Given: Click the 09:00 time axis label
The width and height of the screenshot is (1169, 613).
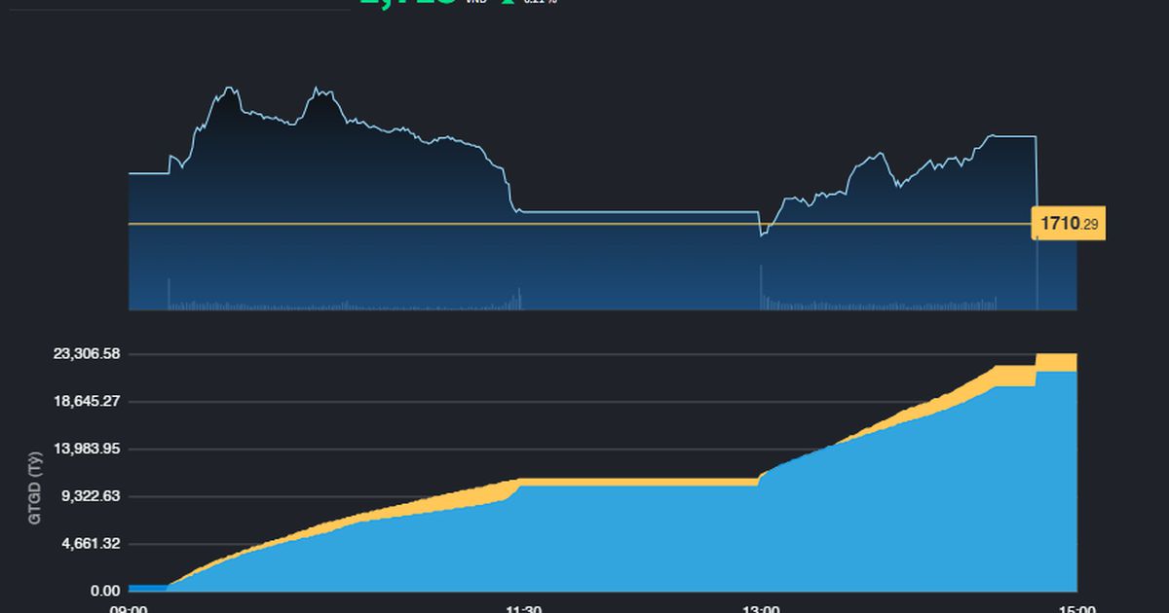Looking at the screenshot, I should [x=129, y=607].
